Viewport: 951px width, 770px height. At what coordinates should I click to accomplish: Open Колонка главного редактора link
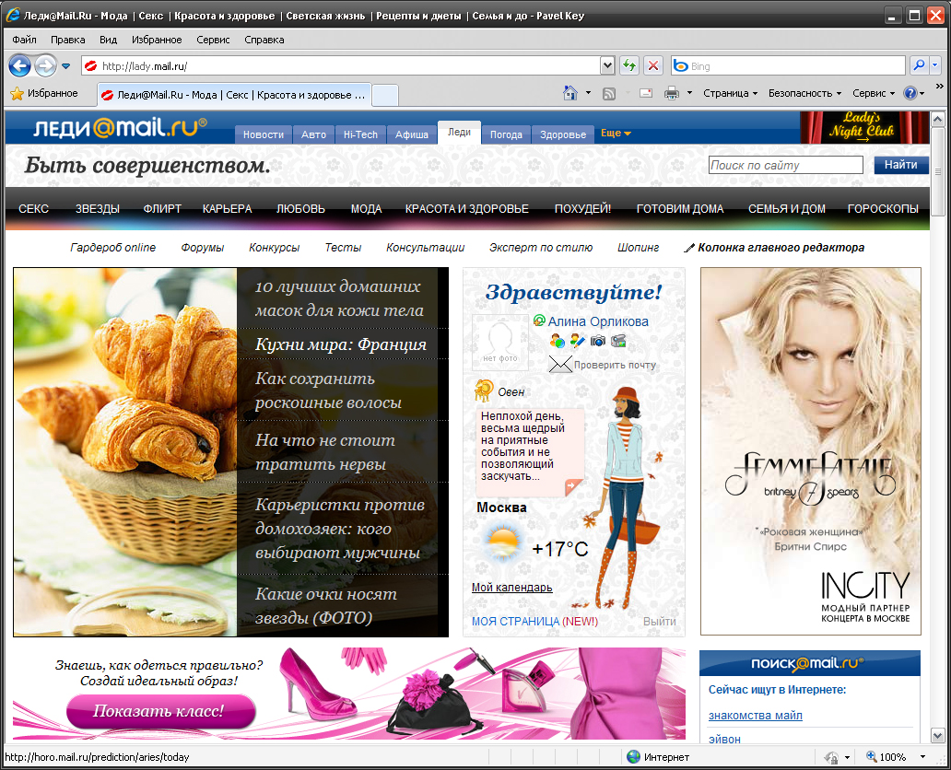[x=781, y=248]
